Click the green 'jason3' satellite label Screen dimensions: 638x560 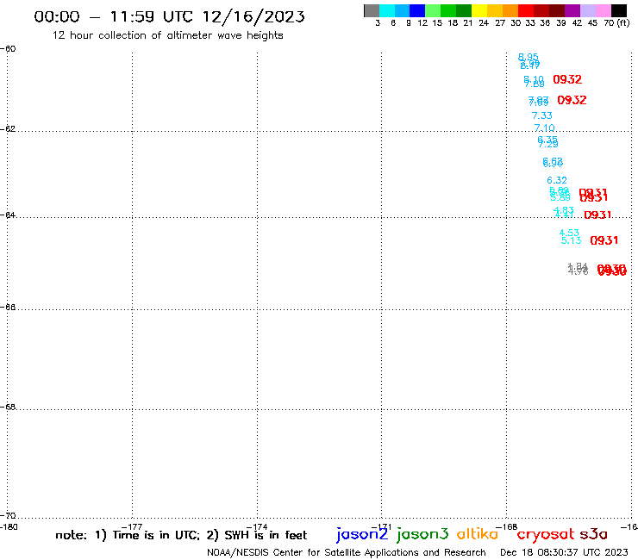click(x=422, y=534)
